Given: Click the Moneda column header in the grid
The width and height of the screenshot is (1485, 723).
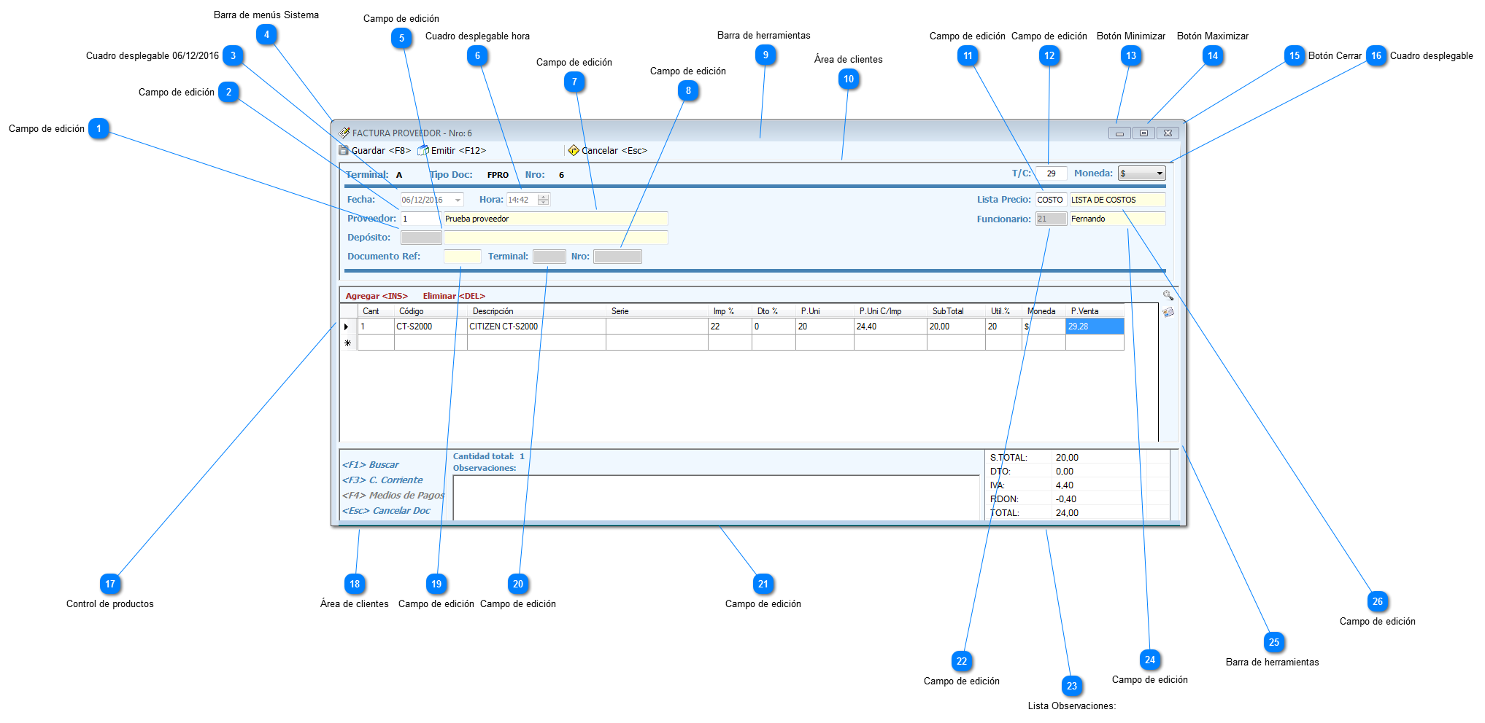Looking at the screenshot, I should (x=1044, y=311).
